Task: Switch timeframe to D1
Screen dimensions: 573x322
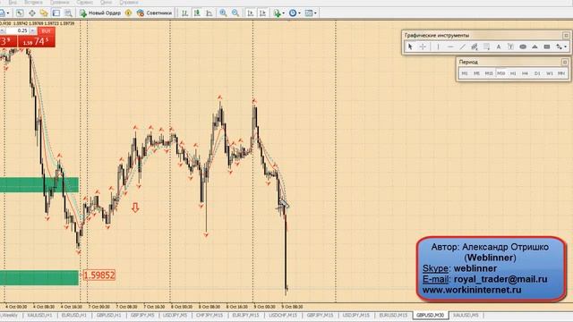Action: 537,73
